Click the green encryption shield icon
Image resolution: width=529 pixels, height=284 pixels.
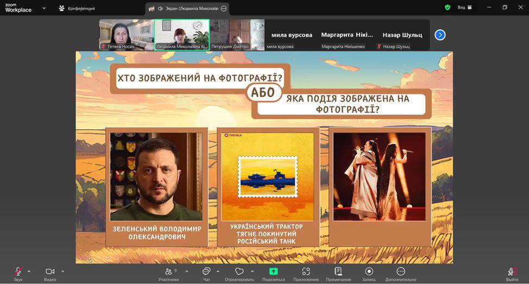(448, 8)
